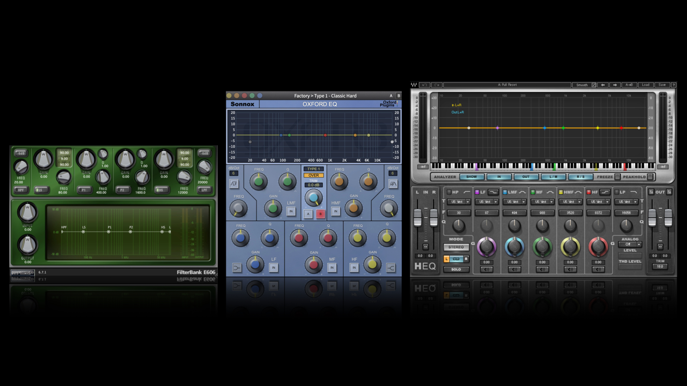Toggle the HEQ analyzer PEAKHOLD button
The height and width of the screenshot is (386, 687).
[x=650, y=177]
